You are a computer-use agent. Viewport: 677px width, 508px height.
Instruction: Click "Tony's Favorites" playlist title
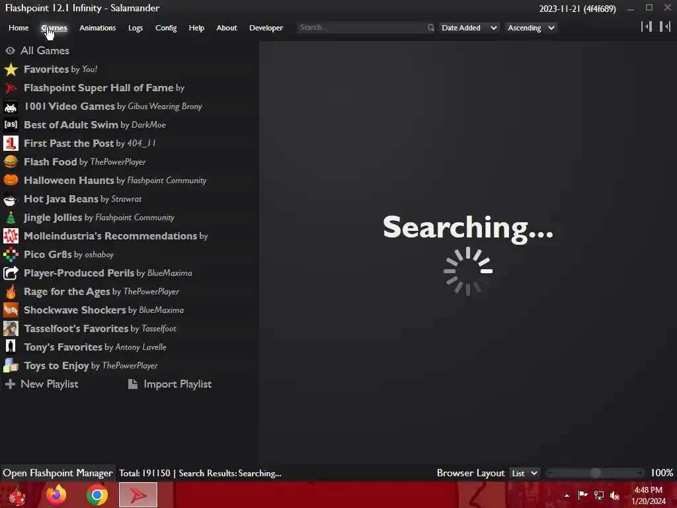pyautogui.click(x=63, y=347)
